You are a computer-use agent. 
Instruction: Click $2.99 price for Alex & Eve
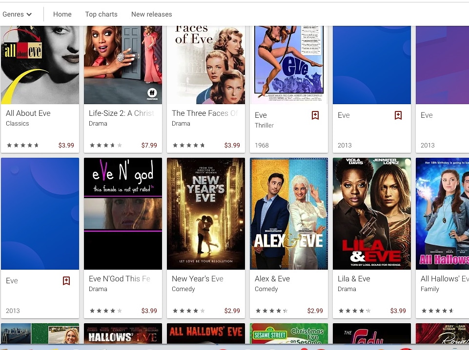[315, 311]
